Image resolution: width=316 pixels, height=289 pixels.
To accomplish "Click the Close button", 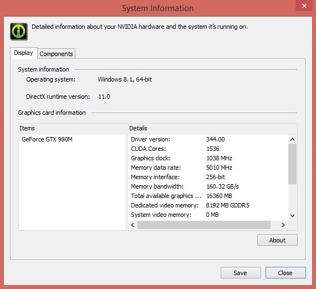I will (286, 273).
